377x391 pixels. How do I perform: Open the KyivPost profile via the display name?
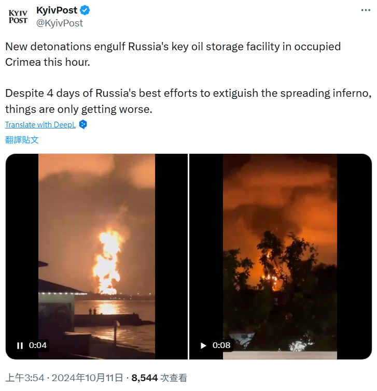(x=57, y=10)
